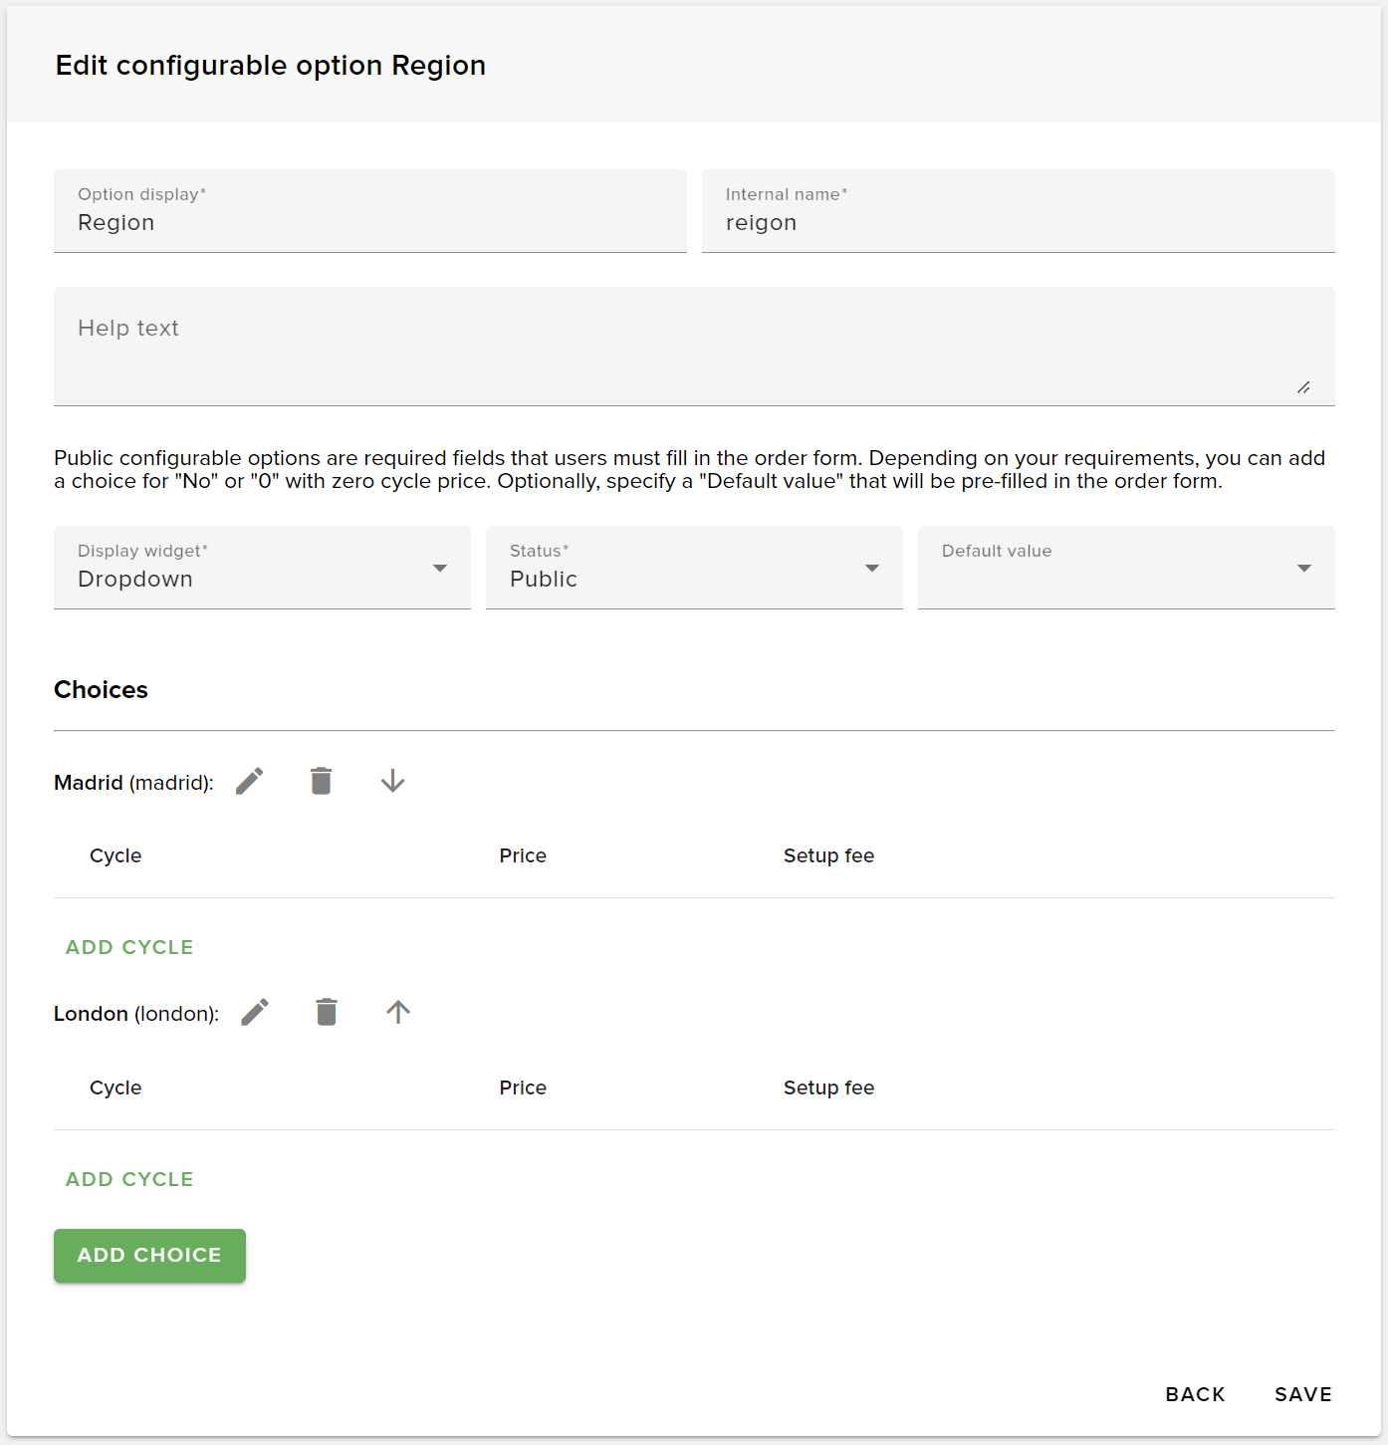Move the Madrid choice down with the arrow
This screenshot has width=1388, height=1445.
point(392,781)
